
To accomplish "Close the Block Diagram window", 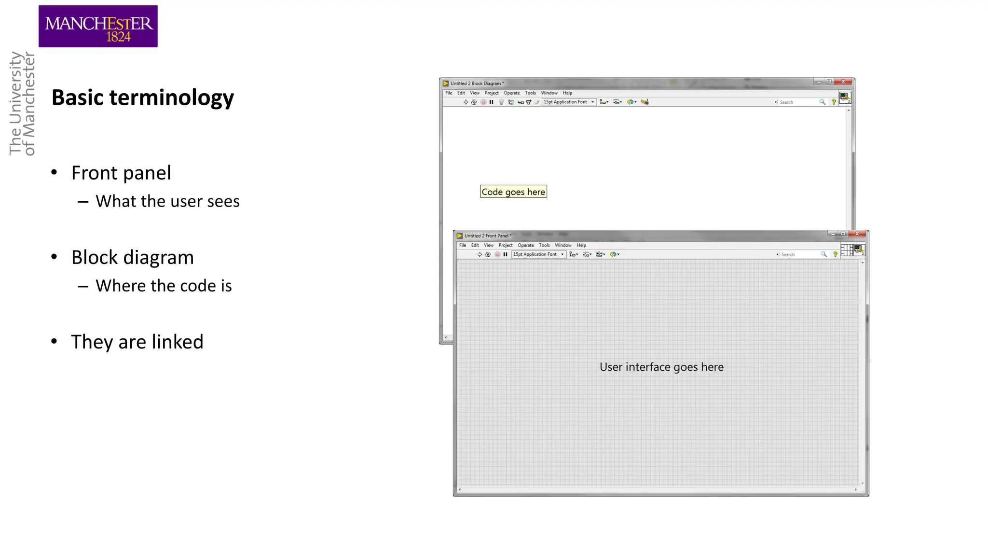I will (x=843, y=81).
